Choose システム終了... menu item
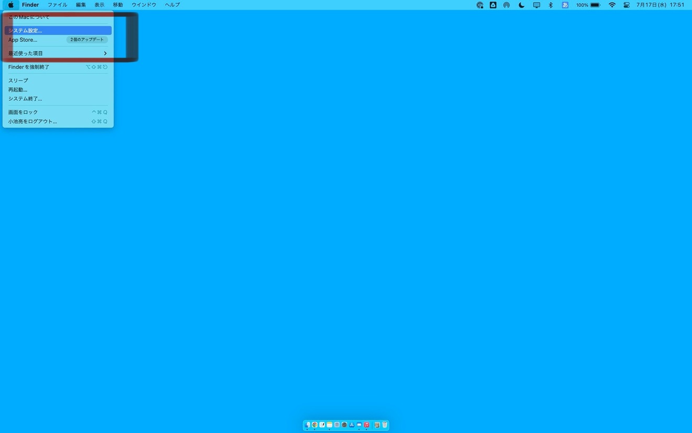 (x=58, y=99)
